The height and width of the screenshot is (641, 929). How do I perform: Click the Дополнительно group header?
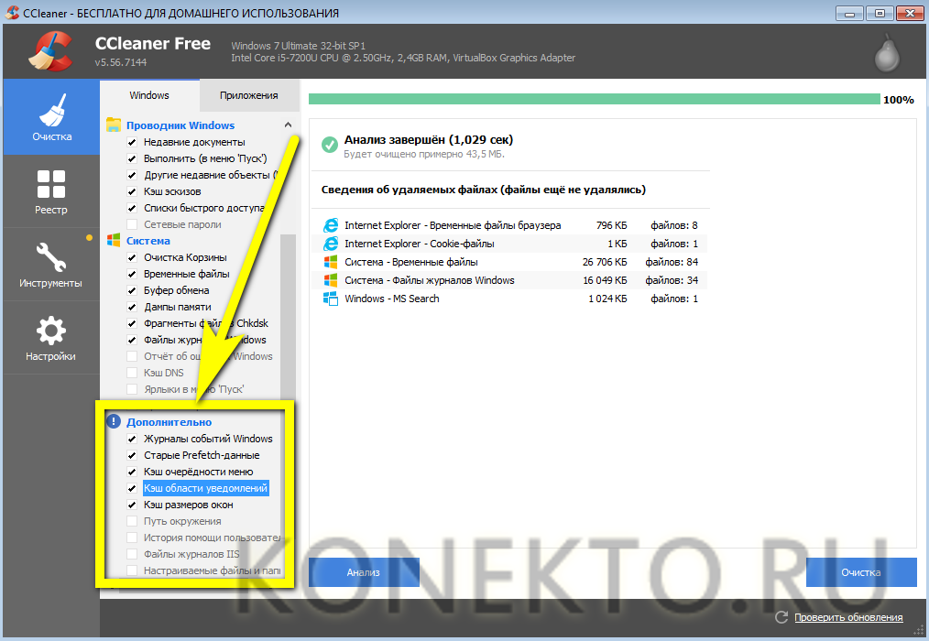click(169, 422)
